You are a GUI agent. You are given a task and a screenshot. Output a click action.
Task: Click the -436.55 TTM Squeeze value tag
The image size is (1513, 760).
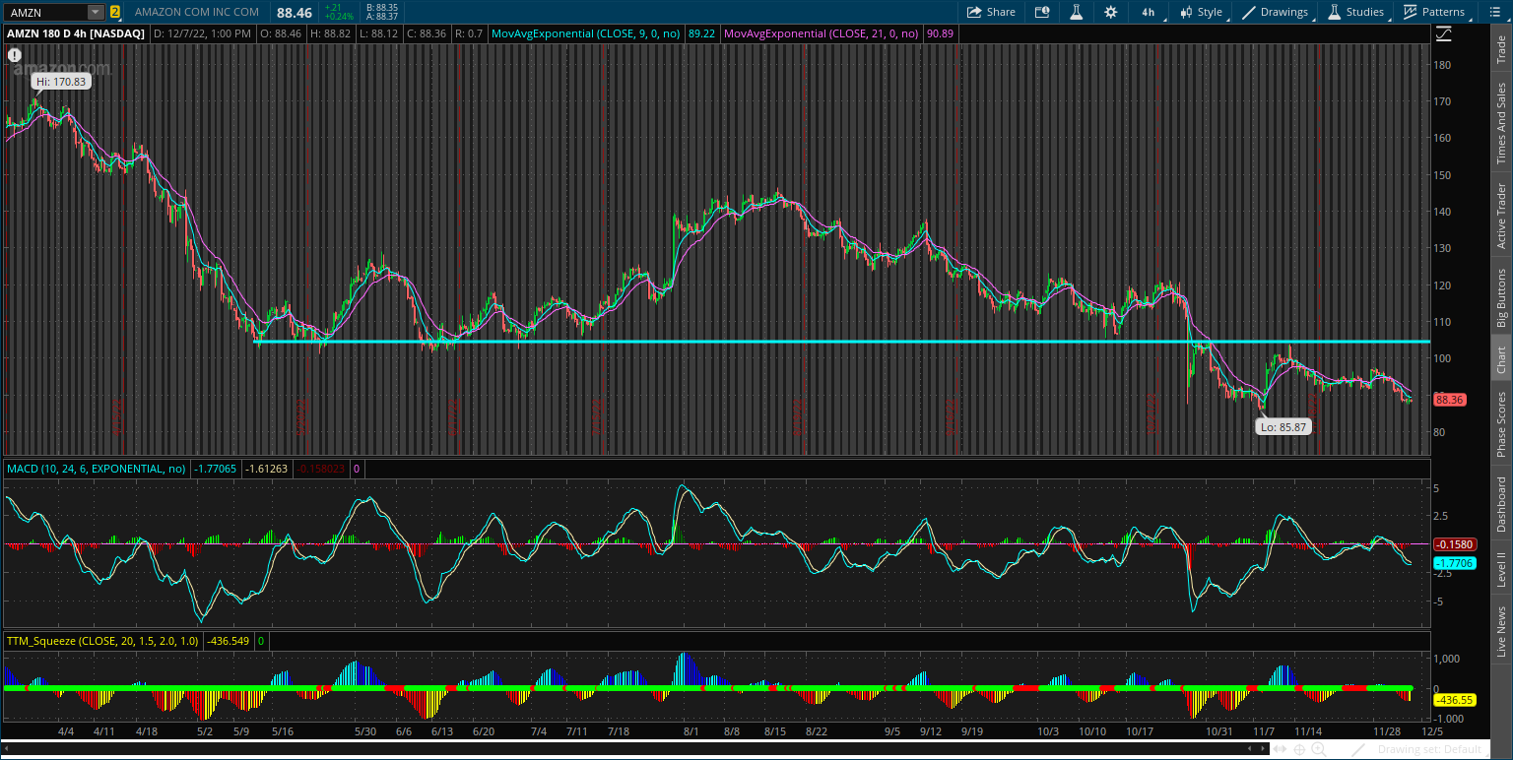click(x=1453, y=700)
